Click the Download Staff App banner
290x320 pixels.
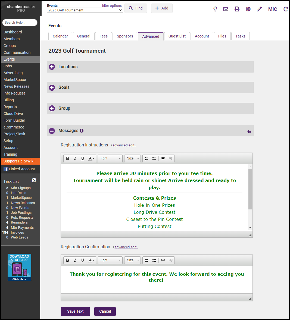click(x=19, y=267)
